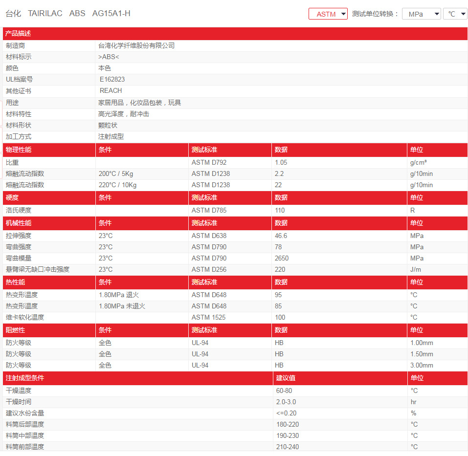Click the UL file number E162823

[112, 79]
